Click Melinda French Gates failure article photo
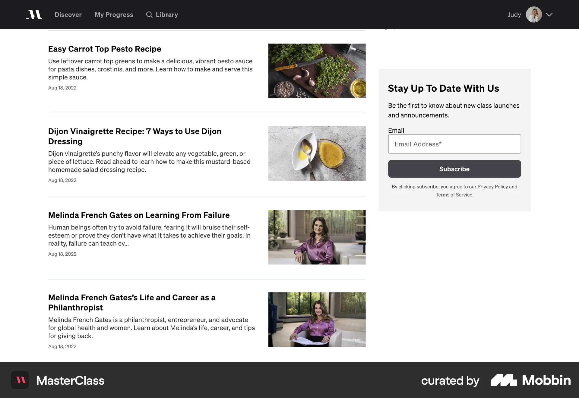Image resolution: width=579 pixels, height=398 pixels. pyautogui.click(x=317, y=237)
